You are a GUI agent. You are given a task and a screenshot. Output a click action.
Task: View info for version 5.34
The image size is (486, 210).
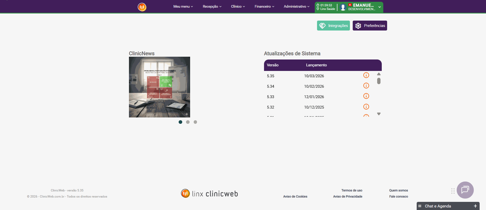click(x=366, y=86)
